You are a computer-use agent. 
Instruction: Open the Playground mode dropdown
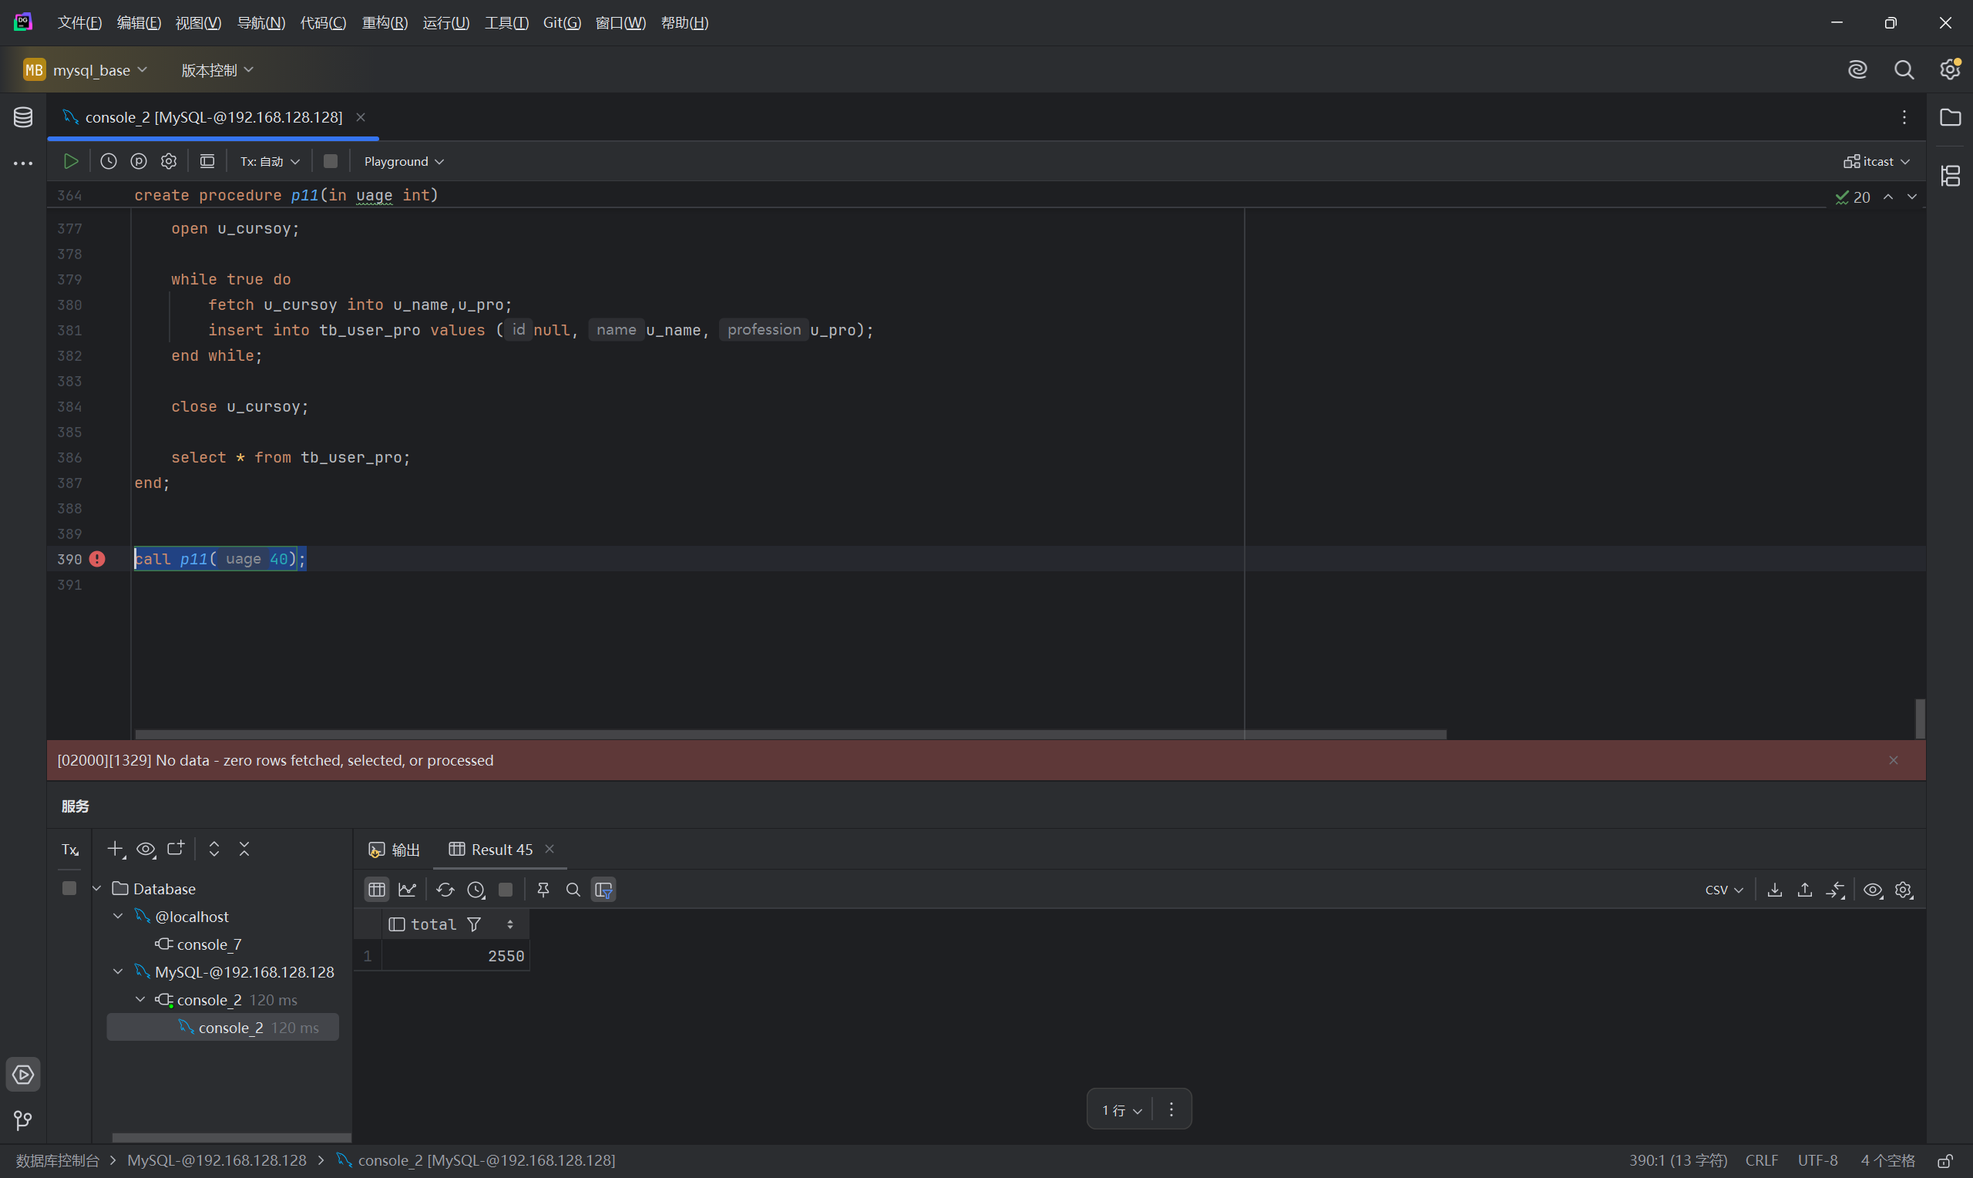pos(403,161)
